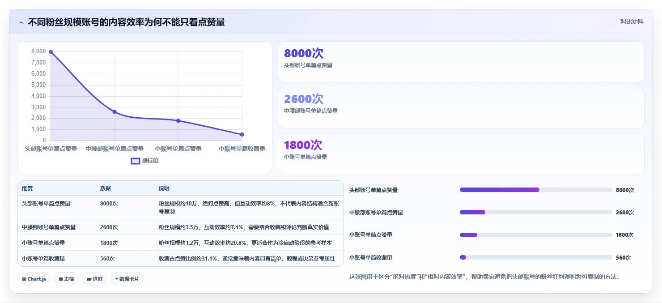The height and width of the screenshot is (303, 662).
Task: Click table cell 头部账号单篇点赞量
Action: click(46, 203)
